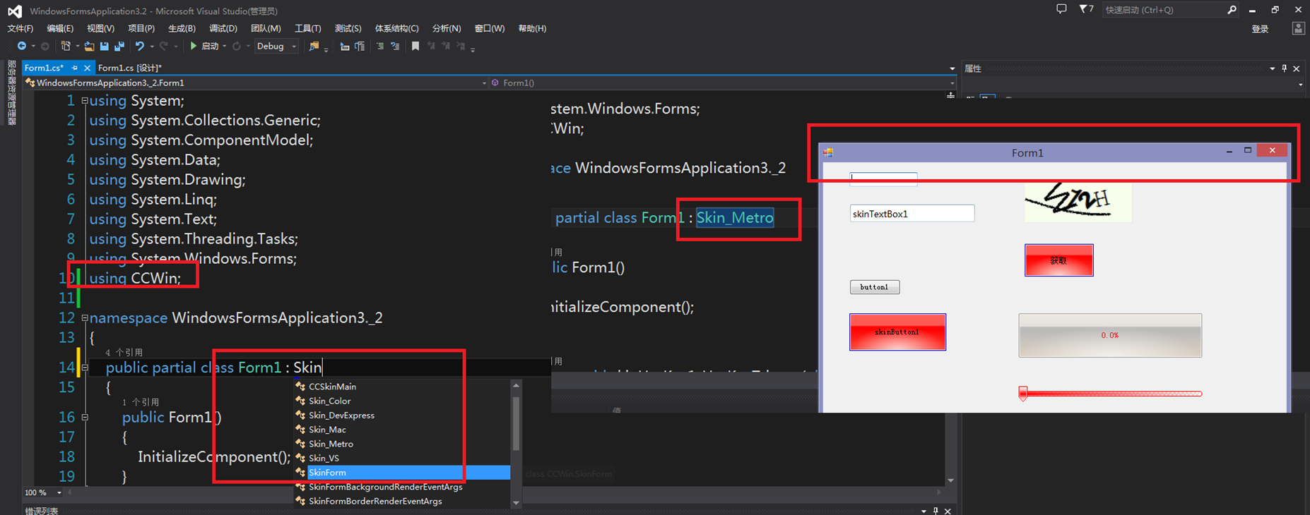Save the current file with disk icon
This screenshot has height=515, width=1310.
click(x=104, y=47)
